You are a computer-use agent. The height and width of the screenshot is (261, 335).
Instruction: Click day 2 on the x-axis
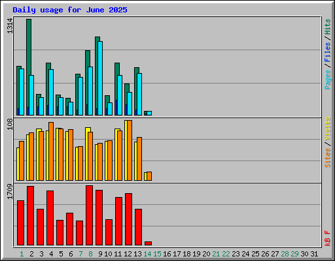pyautogui.click(x=31, y=254)
